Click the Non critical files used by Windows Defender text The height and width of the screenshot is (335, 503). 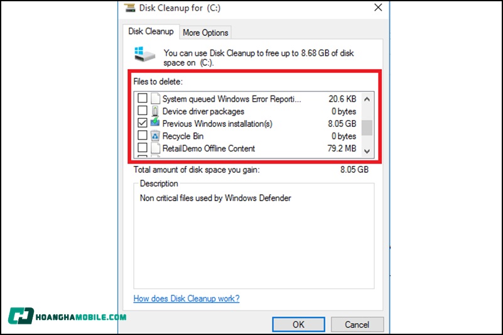click(215, 198)
